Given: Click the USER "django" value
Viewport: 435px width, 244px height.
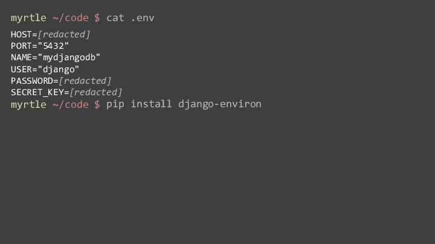Looking at the screenshot, I should coord(58,69).
